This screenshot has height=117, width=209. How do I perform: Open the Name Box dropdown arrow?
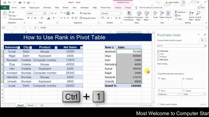point(15,28)
